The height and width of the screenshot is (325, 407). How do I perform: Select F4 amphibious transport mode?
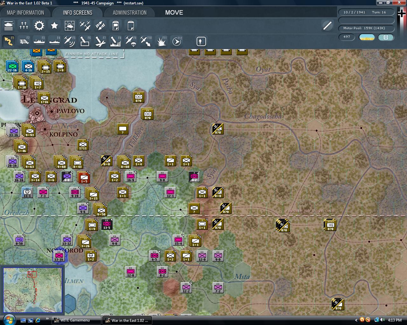[x=54, y=41]
